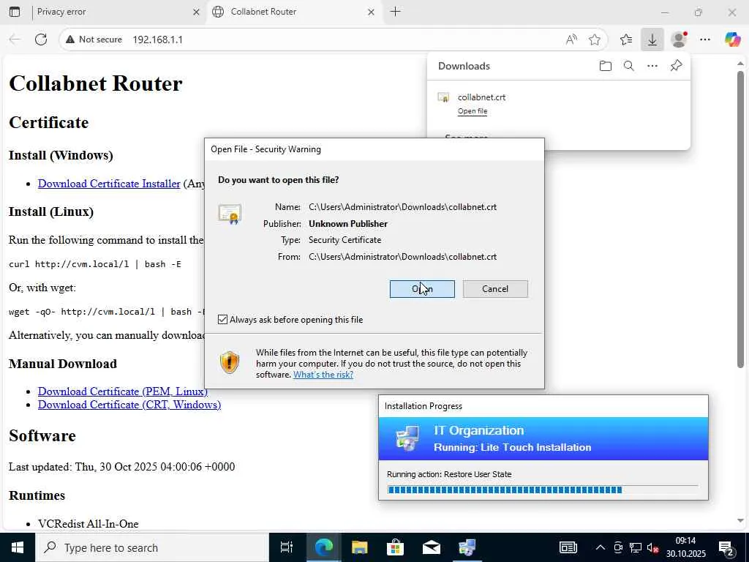Click the muted volume tray icon
Viewport: 749px width, 562px height.
click(653, 547)
